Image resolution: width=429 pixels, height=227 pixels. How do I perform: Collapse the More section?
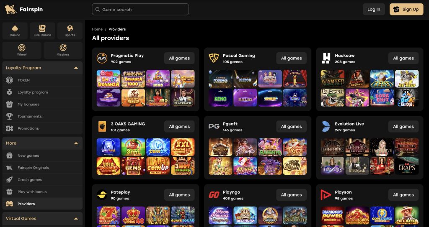click(76, 143)
